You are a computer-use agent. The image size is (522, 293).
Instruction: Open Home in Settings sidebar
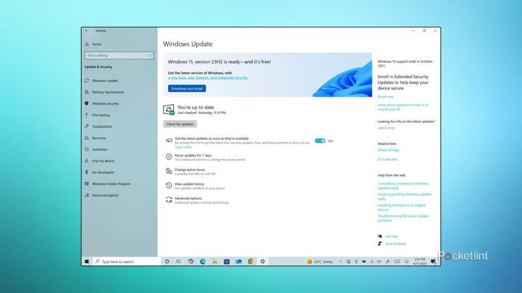tap(97, 44)
